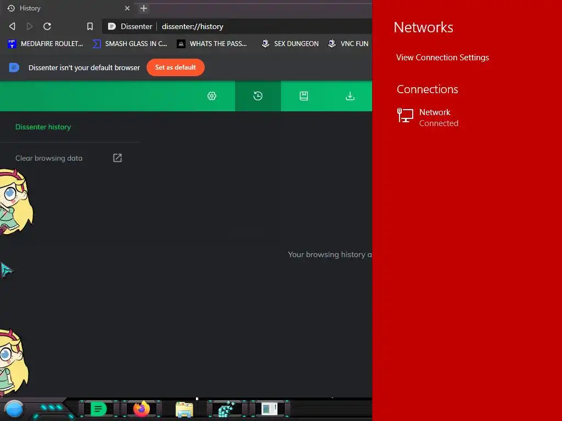The height and width of the screenshot is (421, 562).
Task: Reload the page with the refresh icon
Action: [47, 26]
